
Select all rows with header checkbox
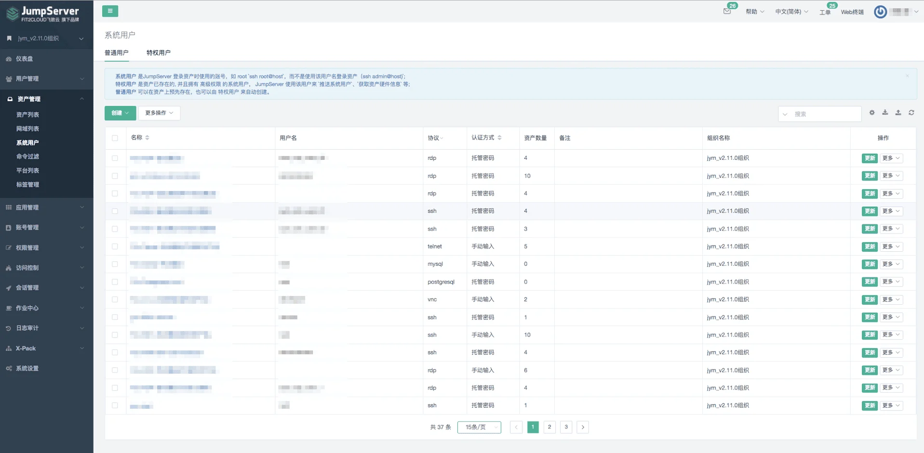[115, 138]
